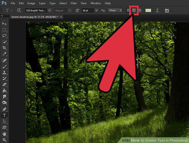Click the Old English Text font field
189x143 pixels.
tap(36, 11)
